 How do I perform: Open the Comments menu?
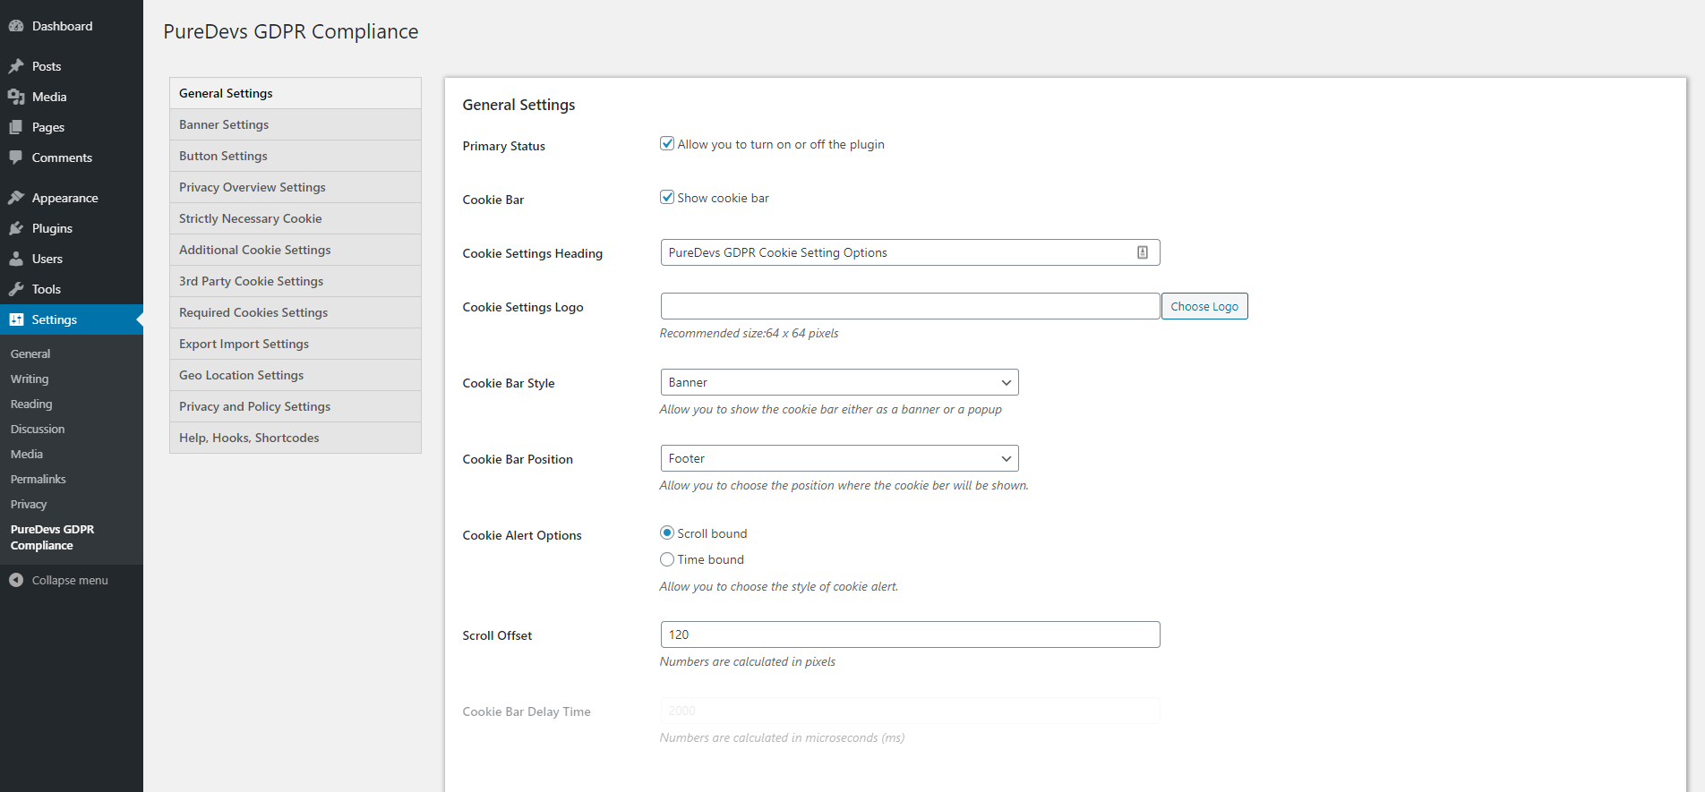[x=72, y=158]
